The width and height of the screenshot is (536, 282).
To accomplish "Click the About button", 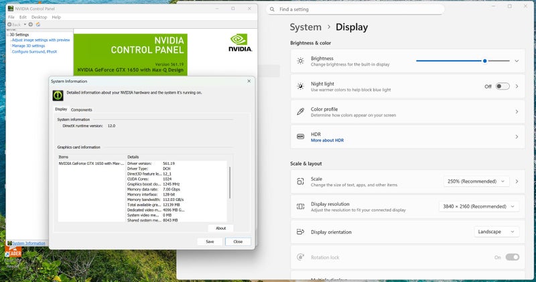I will (221, 228).
